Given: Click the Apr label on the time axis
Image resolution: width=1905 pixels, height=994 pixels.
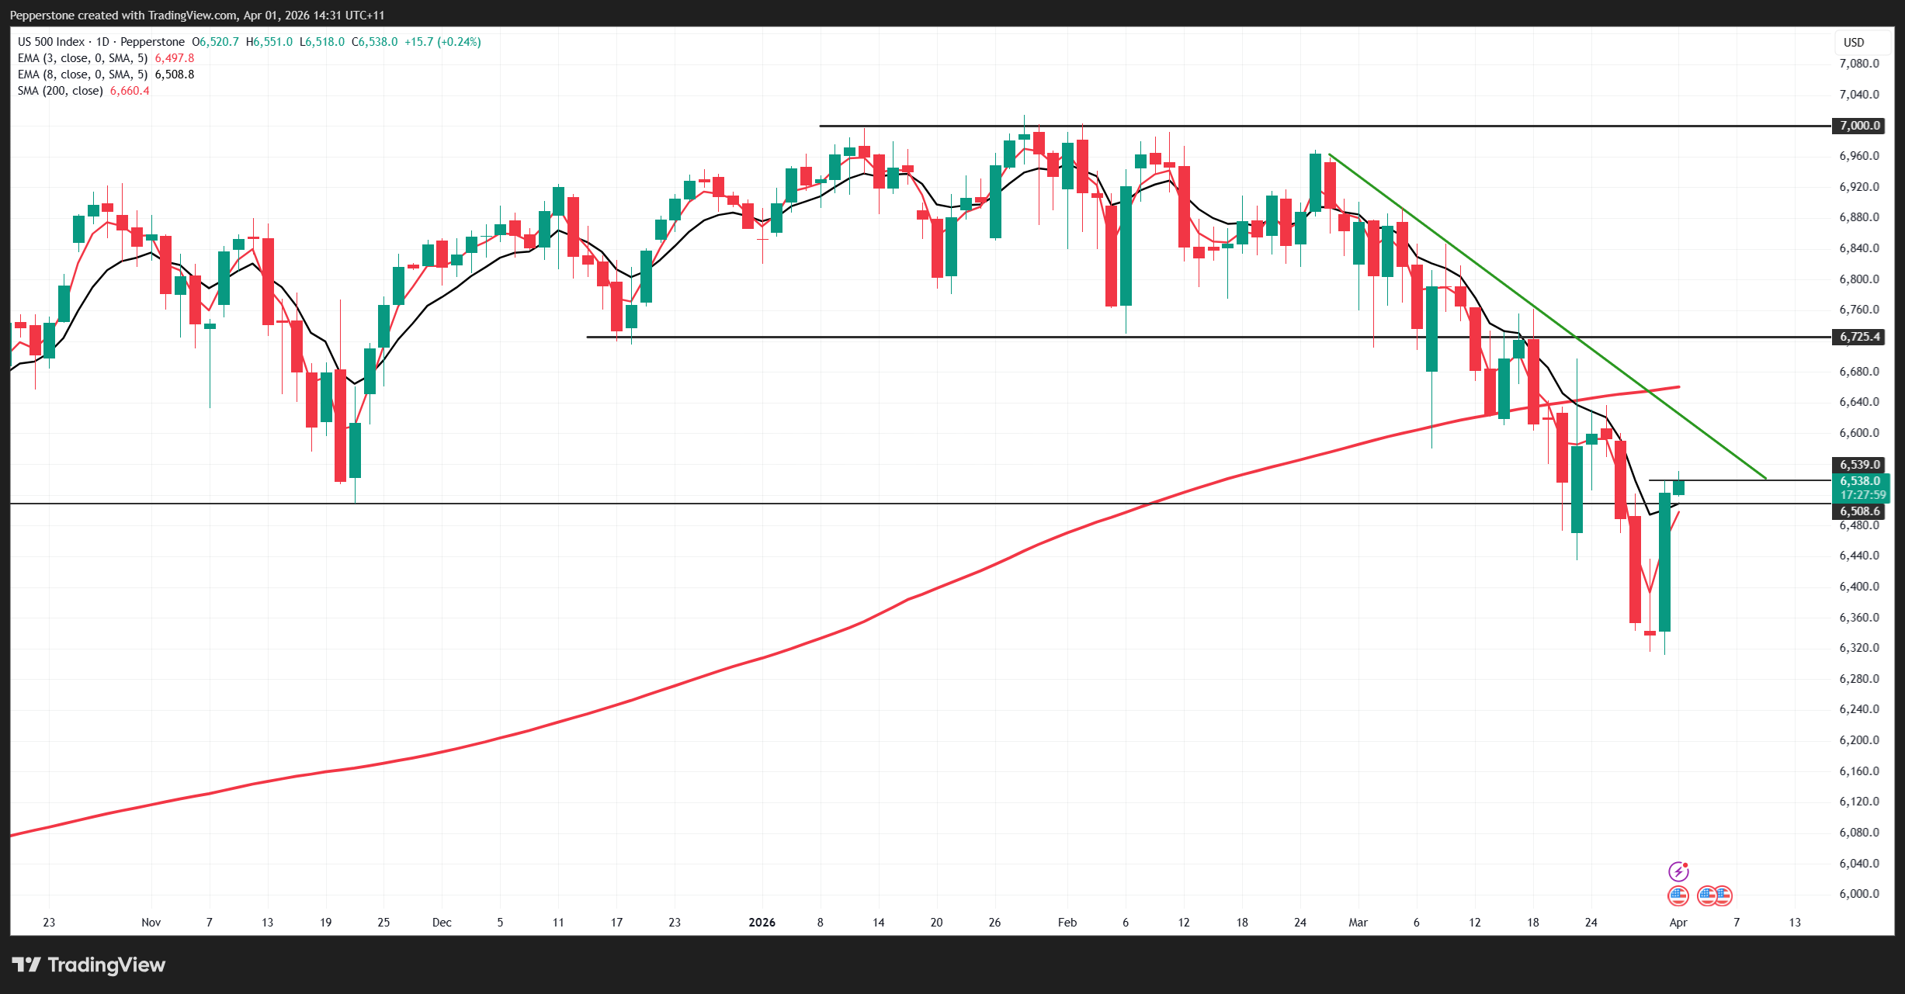Looking at the screenshot, I should tap(1678, 923).
